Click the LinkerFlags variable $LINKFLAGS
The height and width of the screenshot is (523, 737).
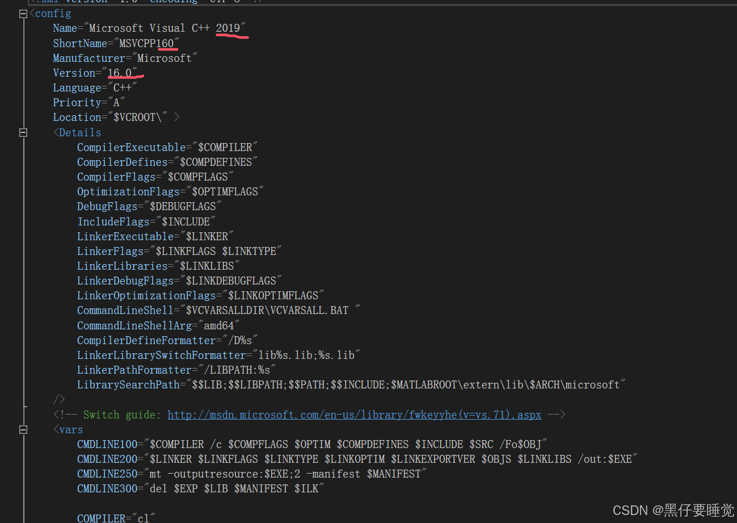click(186, 250)
